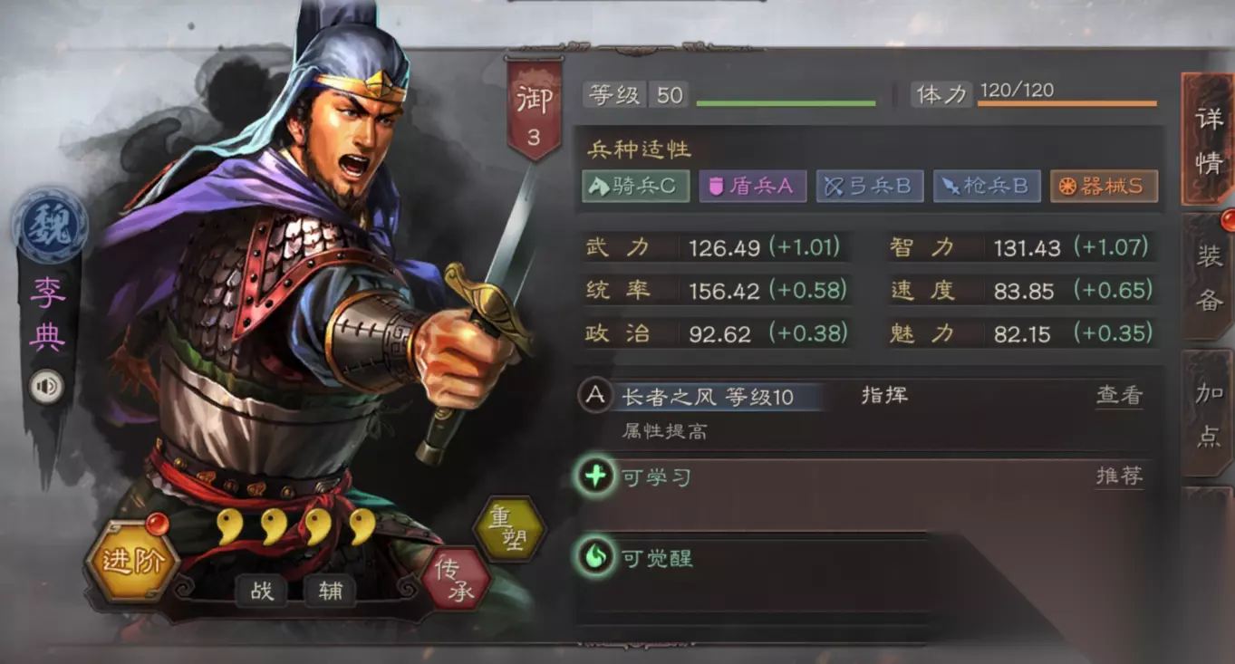Switch to the 装备 side tab

(x=1209, y=278)
